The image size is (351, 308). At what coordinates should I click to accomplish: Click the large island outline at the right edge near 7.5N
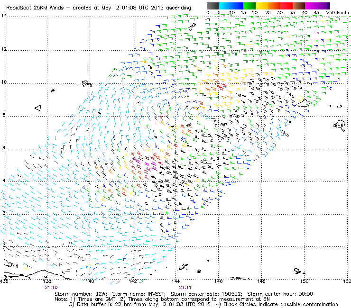tap(340, 126)
